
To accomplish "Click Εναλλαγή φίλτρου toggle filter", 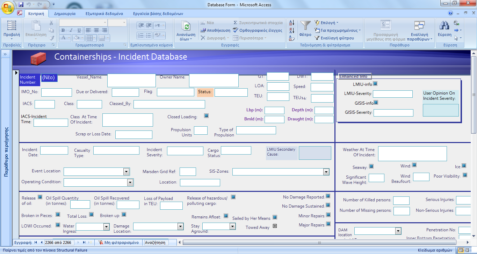I will 334,38.
